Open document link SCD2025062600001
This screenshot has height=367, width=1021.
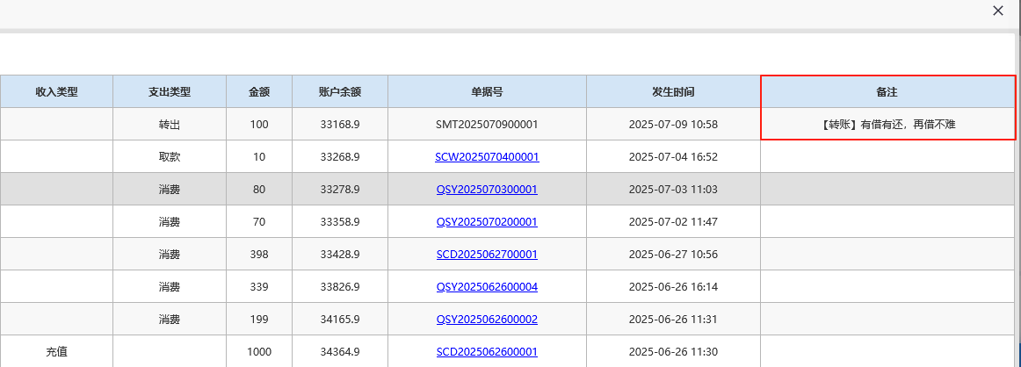point(487,352)
